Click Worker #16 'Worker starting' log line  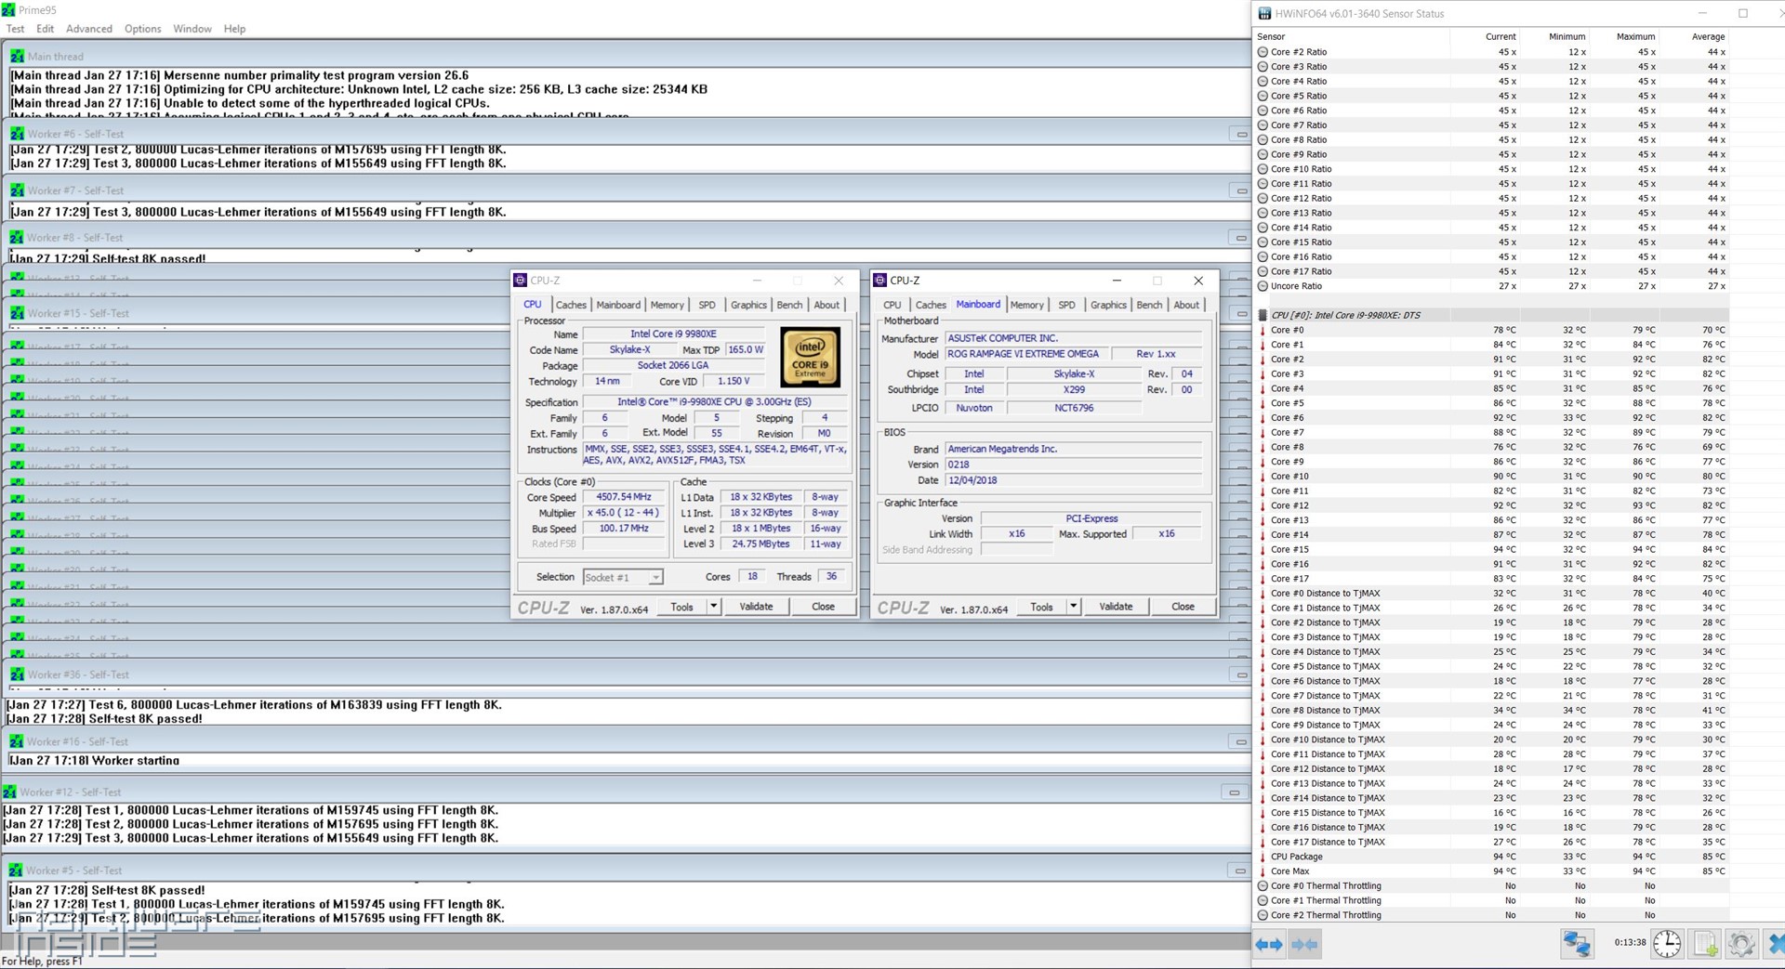(95, 760)
